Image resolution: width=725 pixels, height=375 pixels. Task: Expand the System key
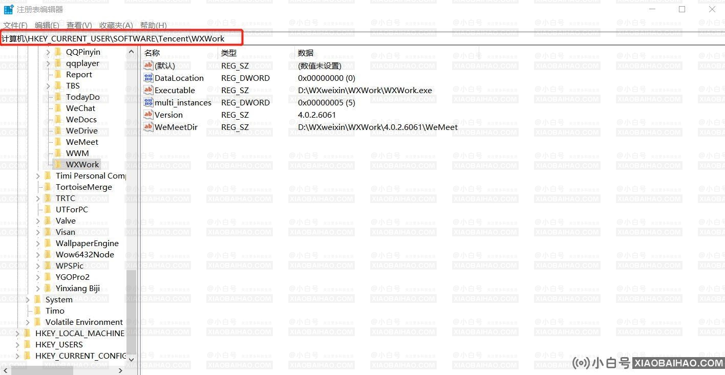tap(28, 299)
